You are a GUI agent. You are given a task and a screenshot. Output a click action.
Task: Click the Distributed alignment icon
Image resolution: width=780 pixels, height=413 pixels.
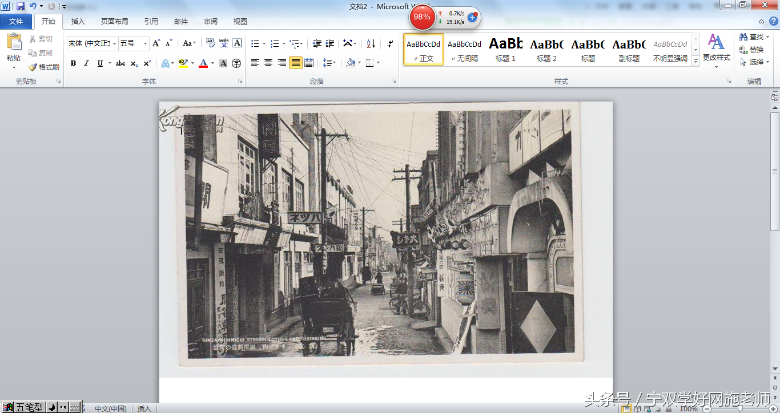pos(309,63)
